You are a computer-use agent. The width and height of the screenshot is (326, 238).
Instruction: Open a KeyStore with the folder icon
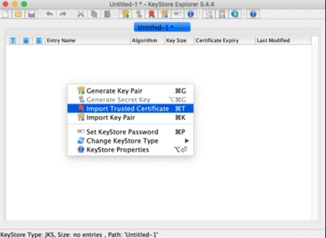point(18,14)
